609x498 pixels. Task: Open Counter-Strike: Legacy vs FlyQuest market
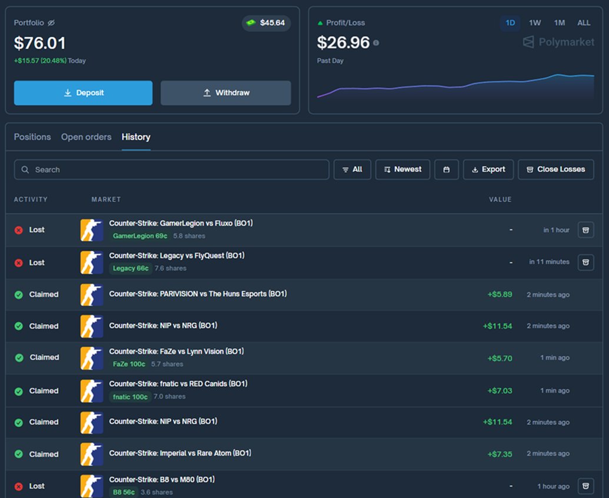[177, 256]
